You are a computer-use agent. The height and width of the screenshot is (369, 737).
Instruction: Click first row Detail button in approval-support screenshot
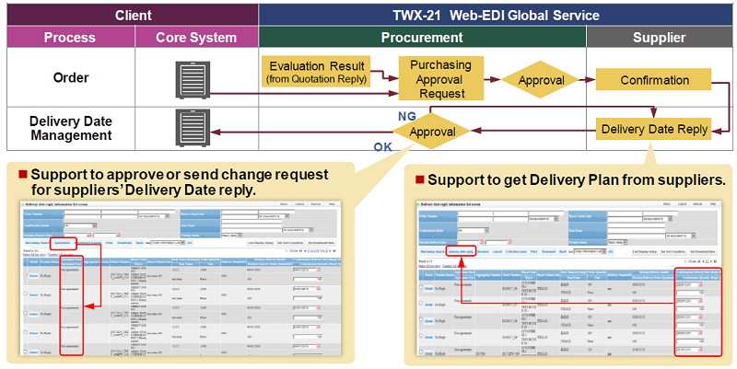[x=34, y=275]
